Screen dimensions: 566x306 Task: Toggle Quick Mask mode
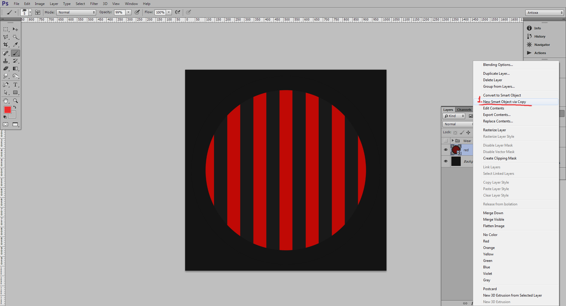[x=6, y=124]
